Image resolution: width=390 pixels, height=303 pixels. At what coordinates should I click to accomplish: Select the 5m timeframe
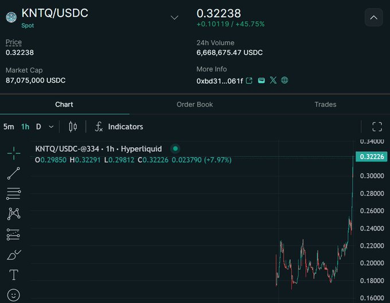point(9,127)
